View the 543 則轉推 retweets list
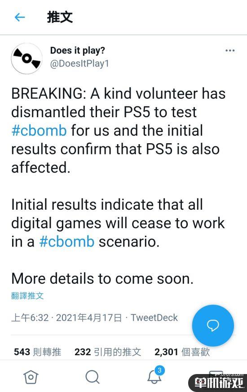 coord(38,352)
